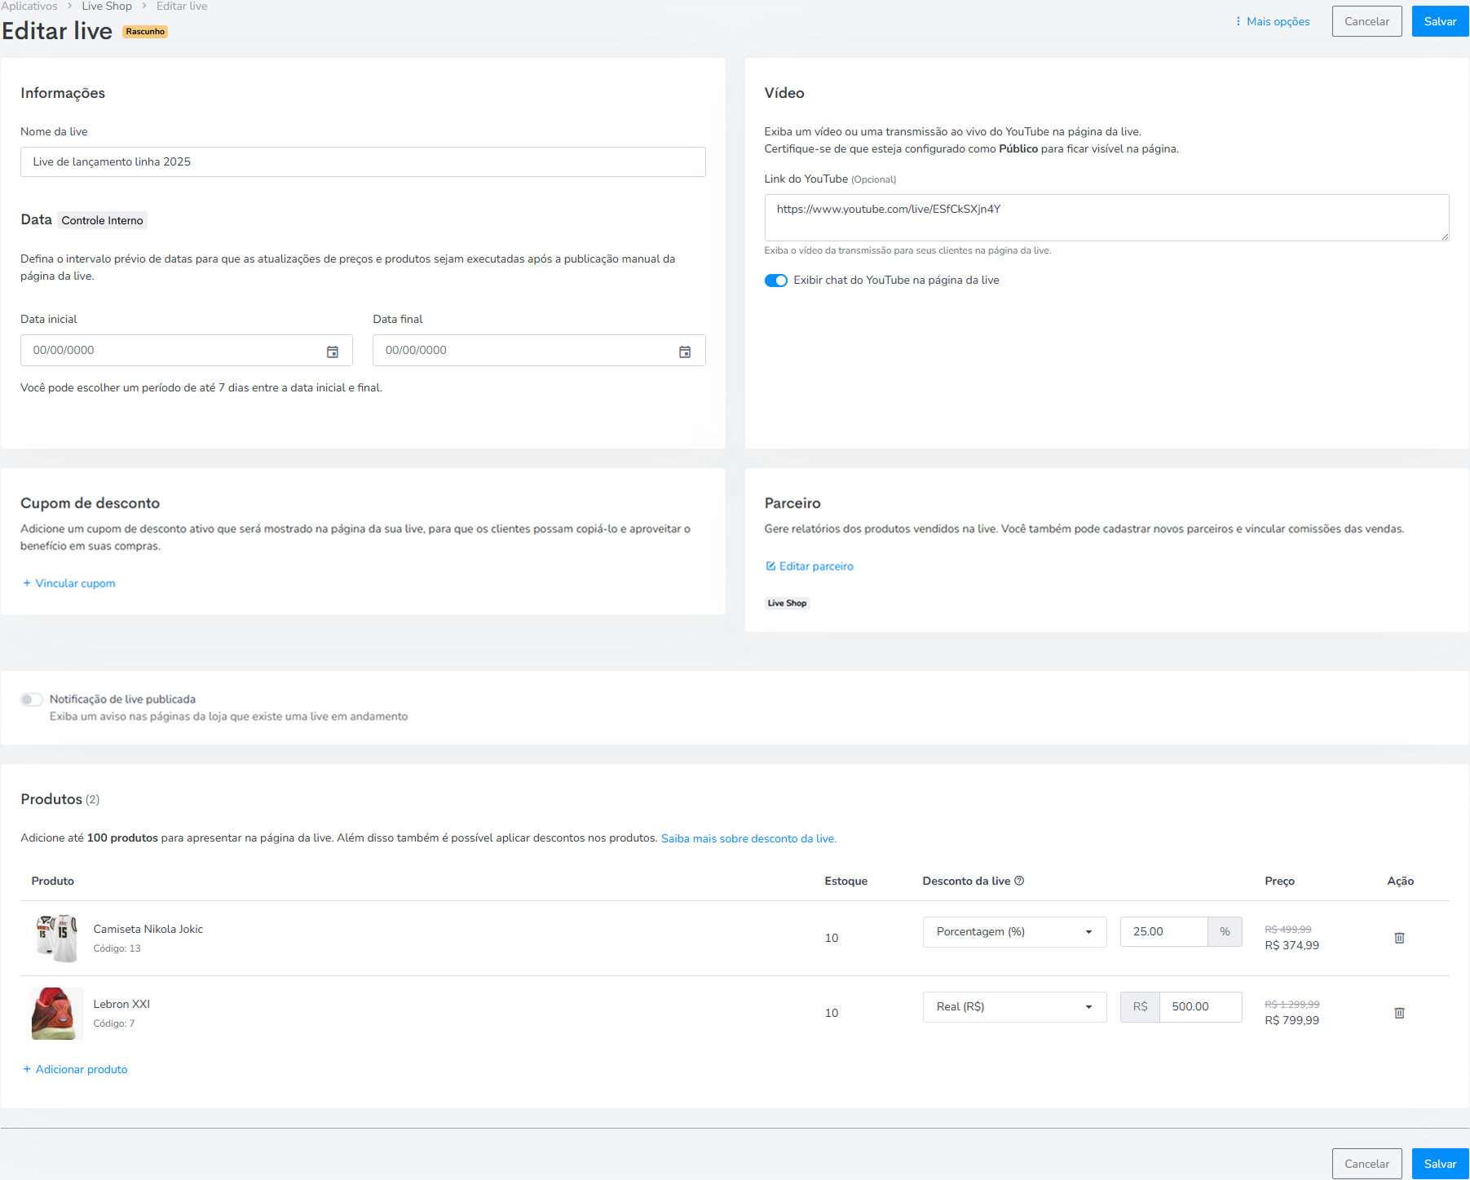Viewport: 1470px width, 1180px height.
Task: Click the plus icon of Vincular cupom
Action: coord(27,583)
